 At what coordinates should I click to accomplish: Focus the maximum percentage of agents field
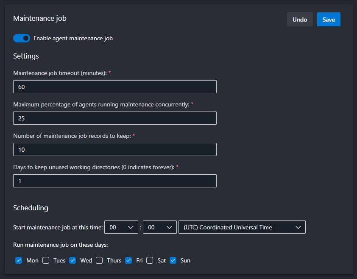[115, 118]
